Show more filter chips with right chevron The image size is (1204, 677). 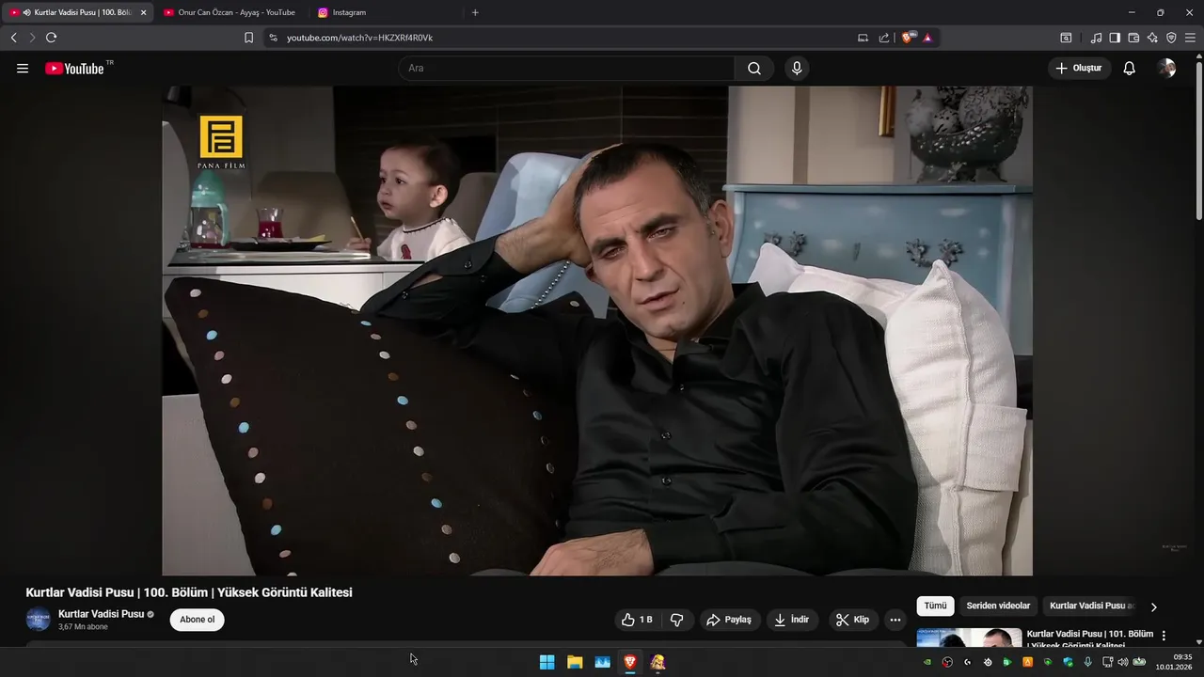1154,607
